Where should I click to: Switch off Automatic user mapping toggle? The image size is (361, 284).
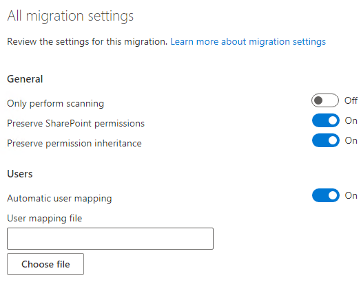326,195
